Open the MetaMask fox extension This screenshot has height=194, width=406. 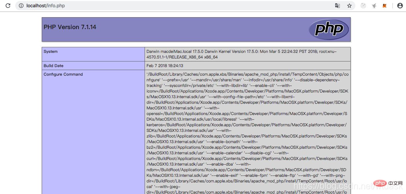coord(384,6)
